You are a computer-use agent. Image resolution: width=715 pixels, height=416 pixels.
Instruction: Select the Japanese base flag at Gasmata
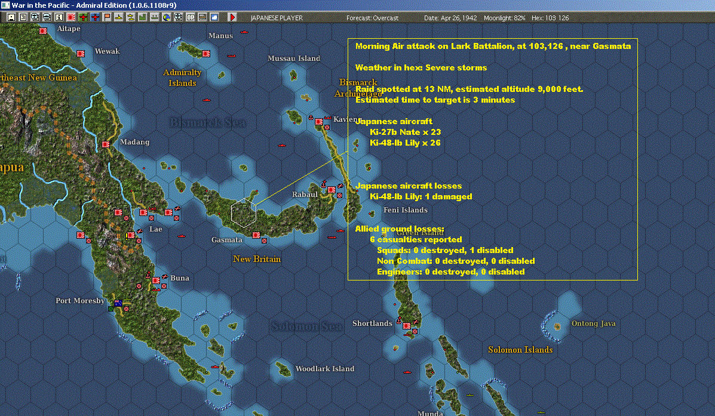256,235
